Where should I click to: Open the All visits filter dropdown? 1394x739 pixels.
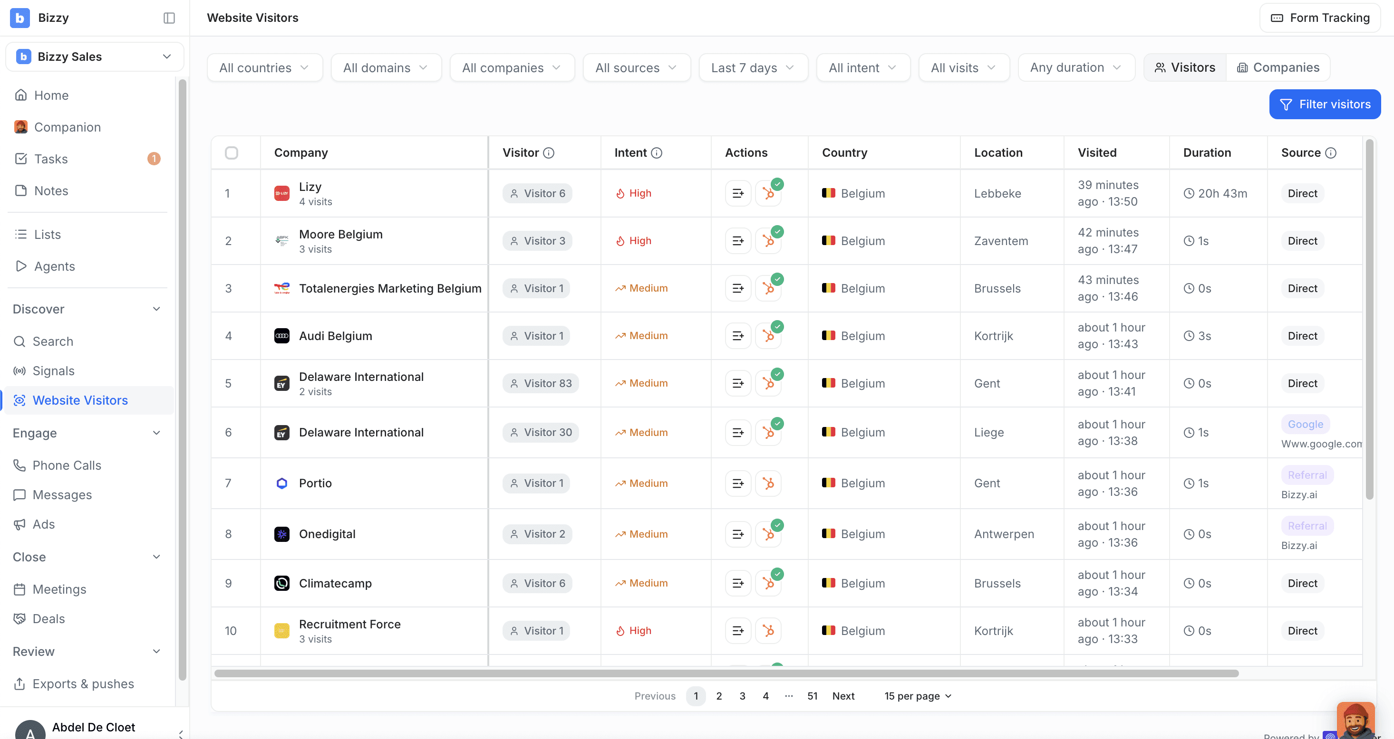tap(964, 67)
